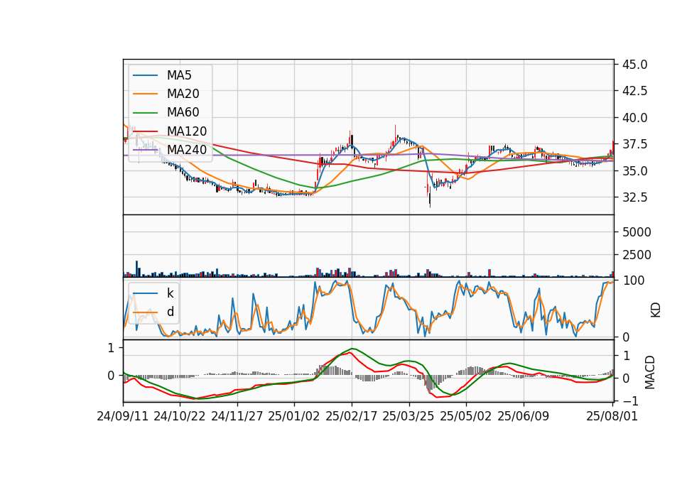Image resolution: width=682 pixels, height=490 pixels.
Task: Click the MA60 legend label
Action: tap(183, 112)
